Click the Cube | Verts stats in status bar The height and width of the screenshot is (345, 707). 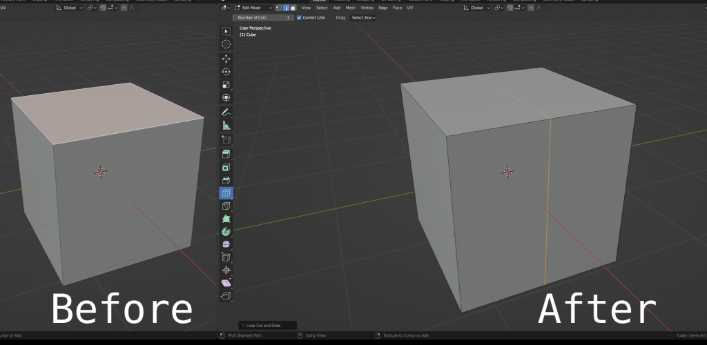coord(692,335)
